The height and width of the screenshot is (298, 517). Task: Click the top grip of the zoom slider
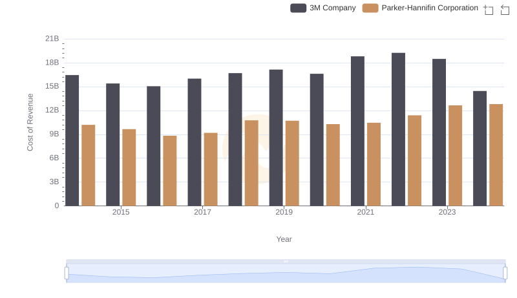point(286,261)
